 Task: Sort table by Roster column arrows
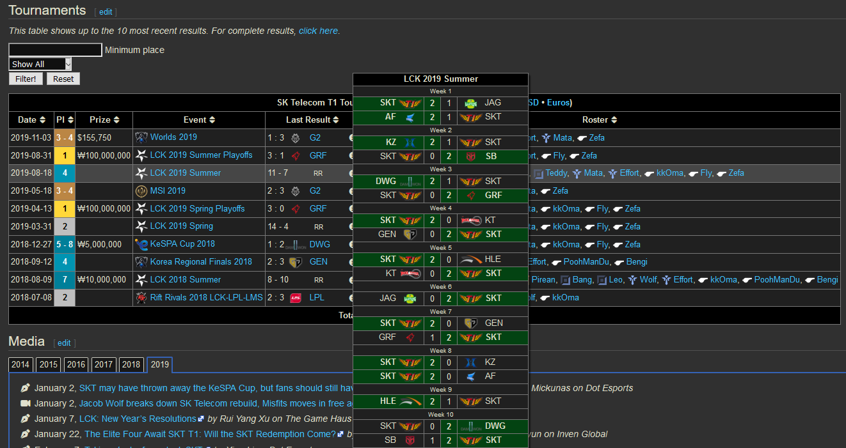click(614, 120)
